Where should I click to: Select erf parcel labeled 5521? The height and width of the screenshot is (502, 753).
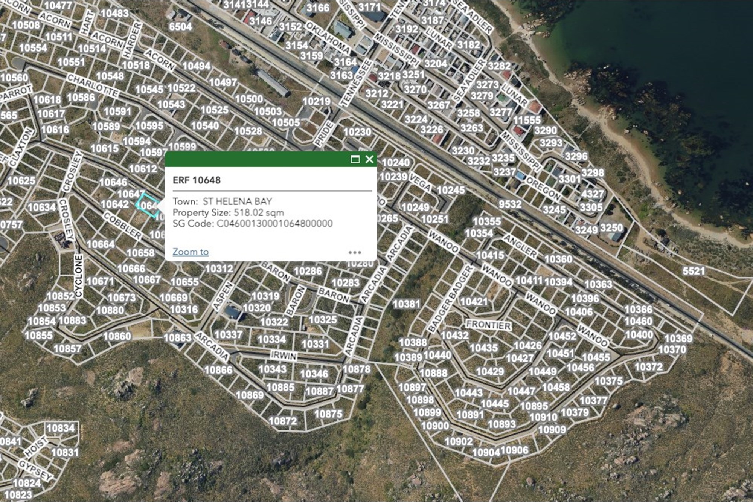tap(694, 271)
